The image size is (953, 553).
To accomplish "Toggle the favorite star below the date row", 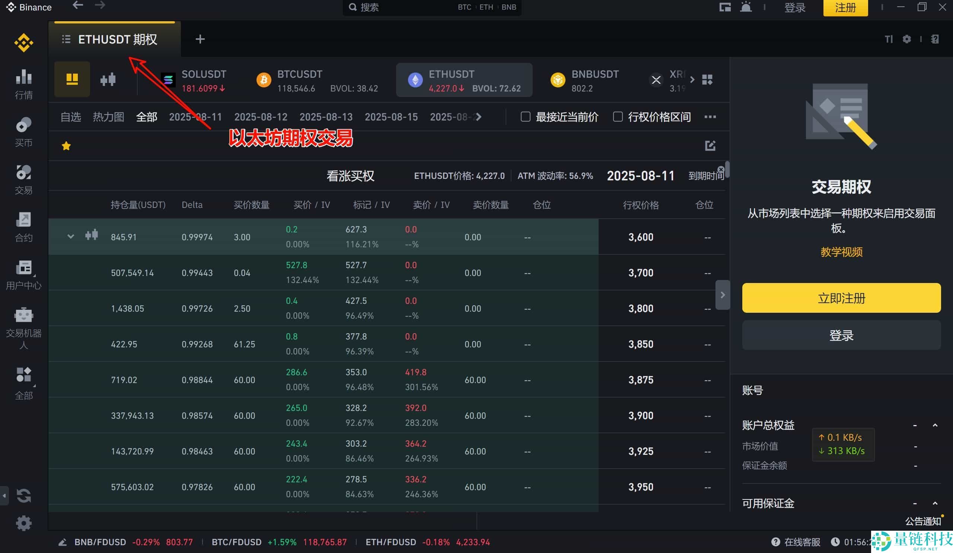I will point(66,145).
